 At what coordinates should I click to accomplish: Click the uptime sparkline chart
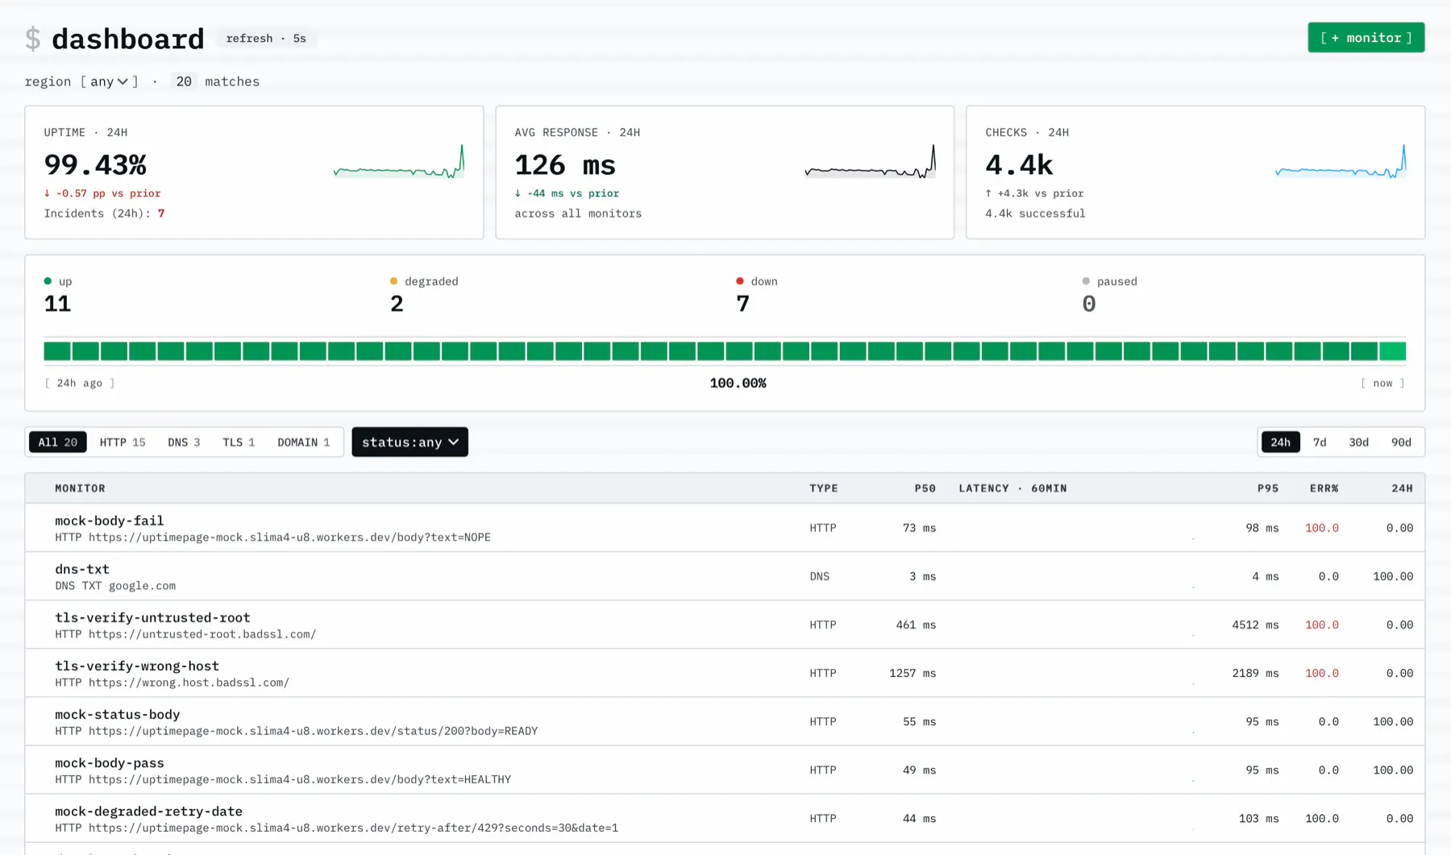pos(399,161)
